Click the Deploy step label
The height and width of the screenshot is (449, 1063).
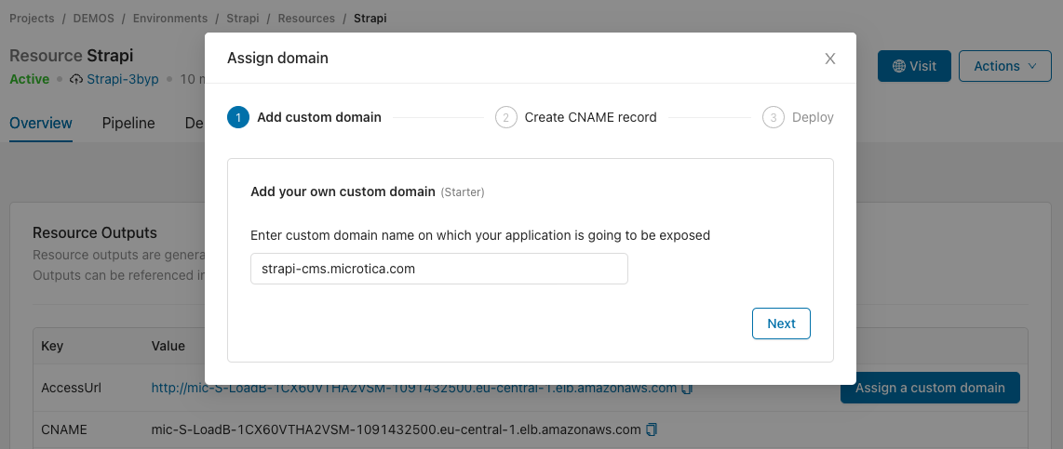click(813, 117)
